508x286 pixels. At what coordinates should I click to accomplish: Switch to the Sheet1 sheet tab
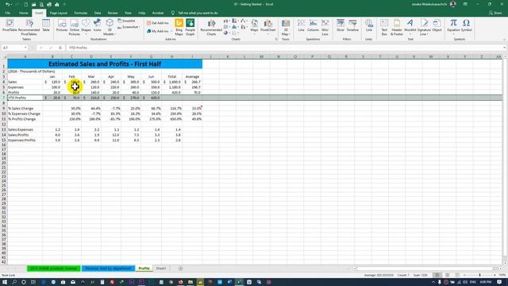pyautogui.click(x=161, y=269)
